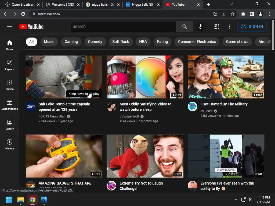
Task: Select the Music filter chip
Action: [x=49, y=42]
